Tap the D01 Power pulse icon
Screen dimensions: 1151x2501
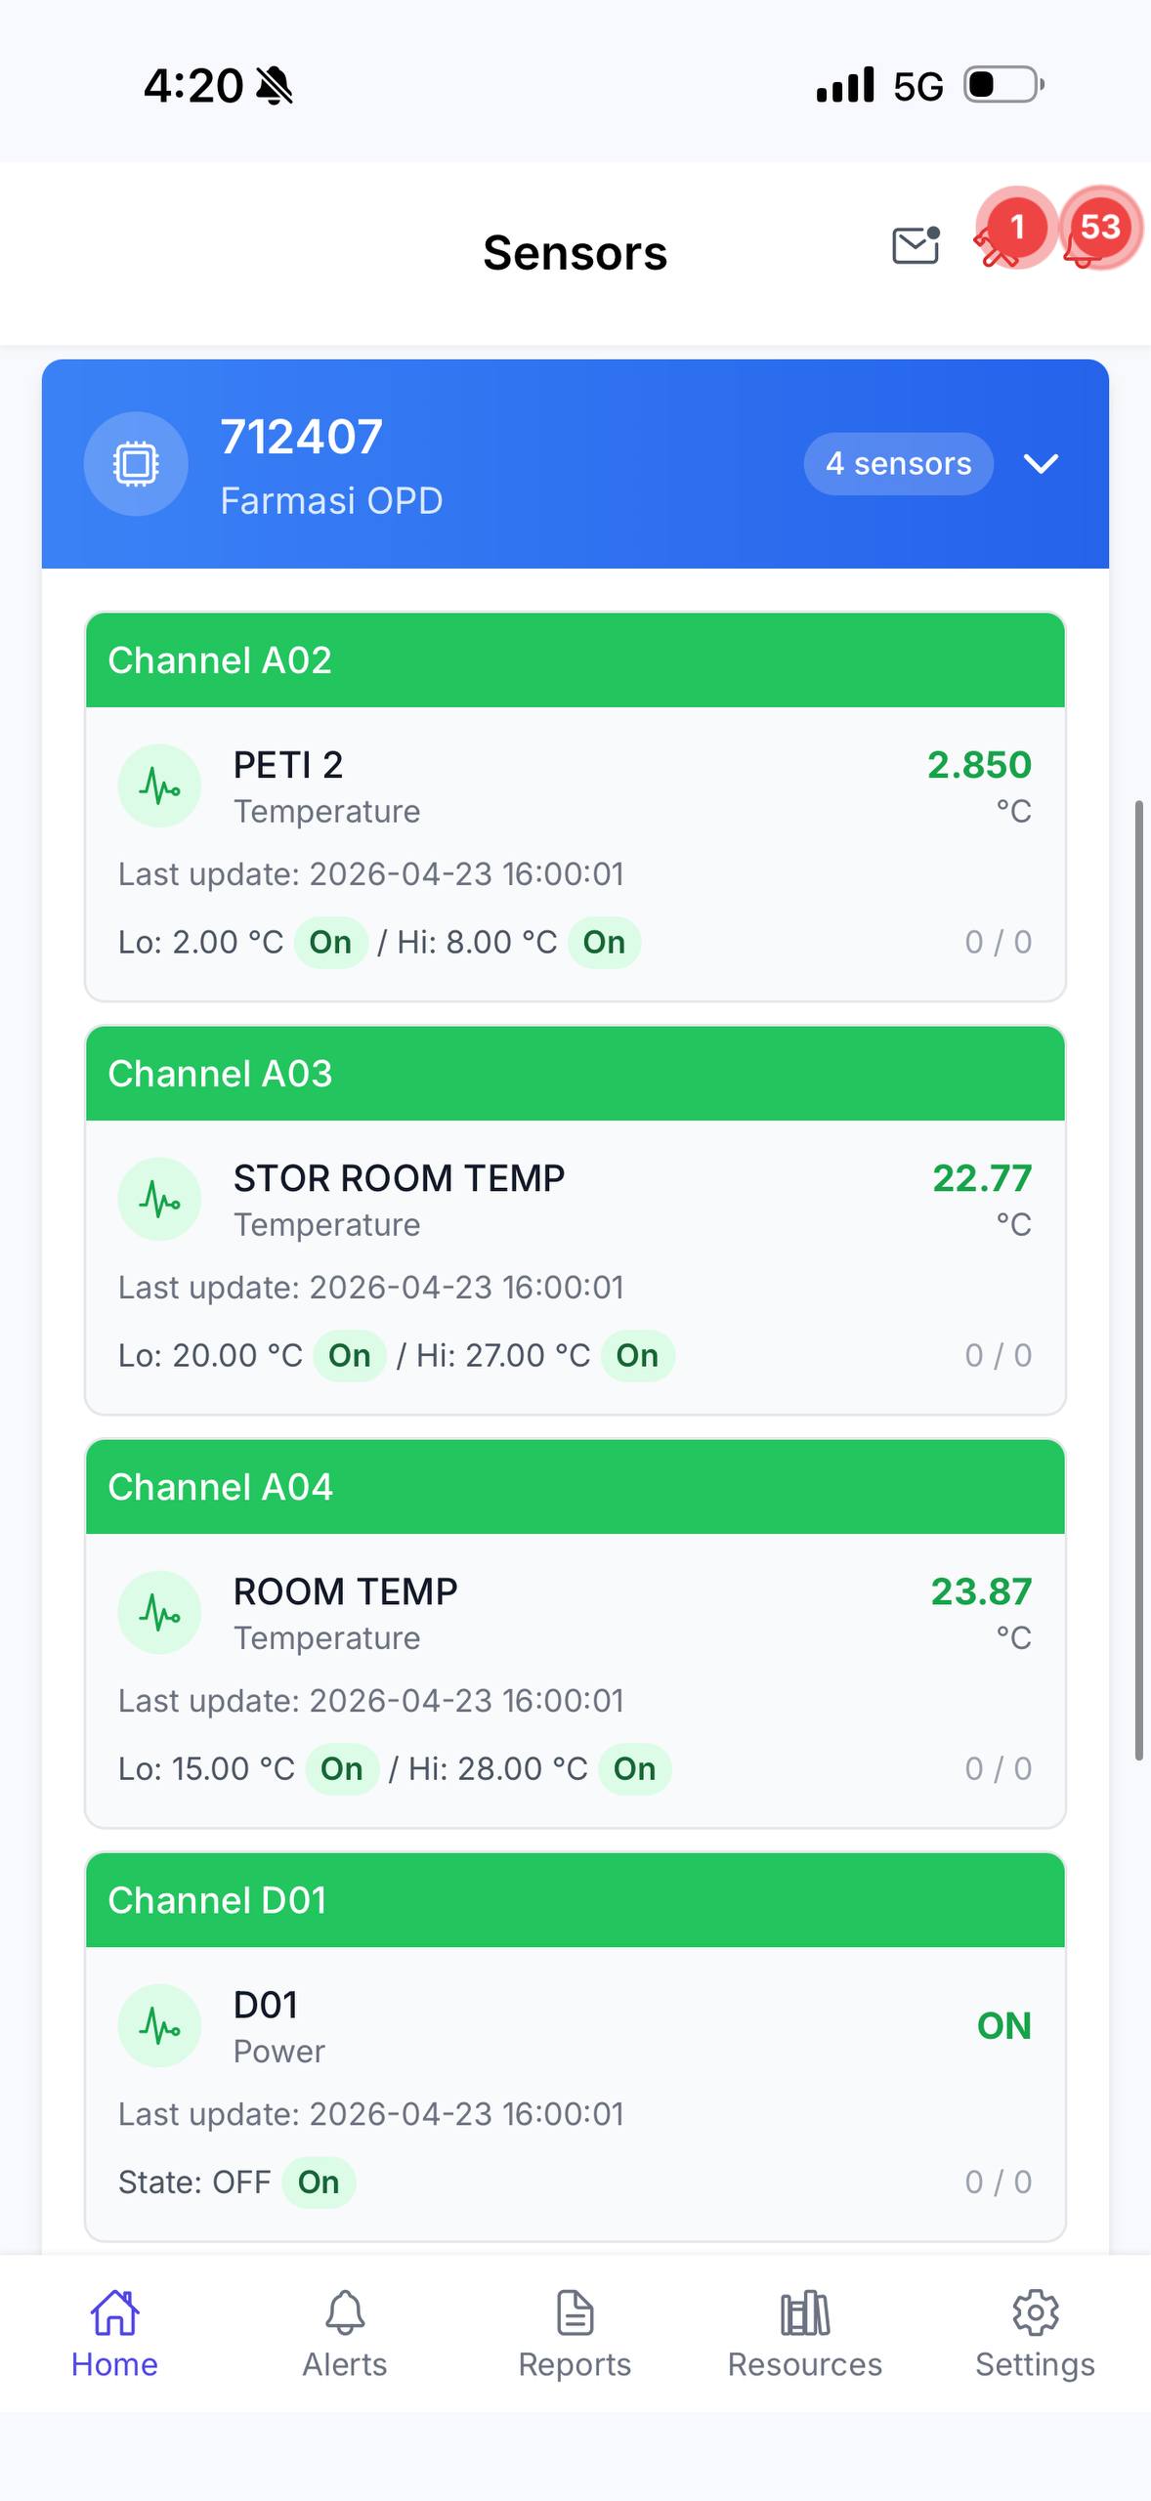point(159,2025)
